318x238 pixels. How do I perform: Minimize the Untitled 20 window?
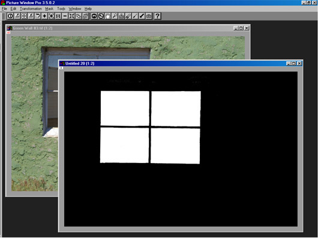click(289, 64)
